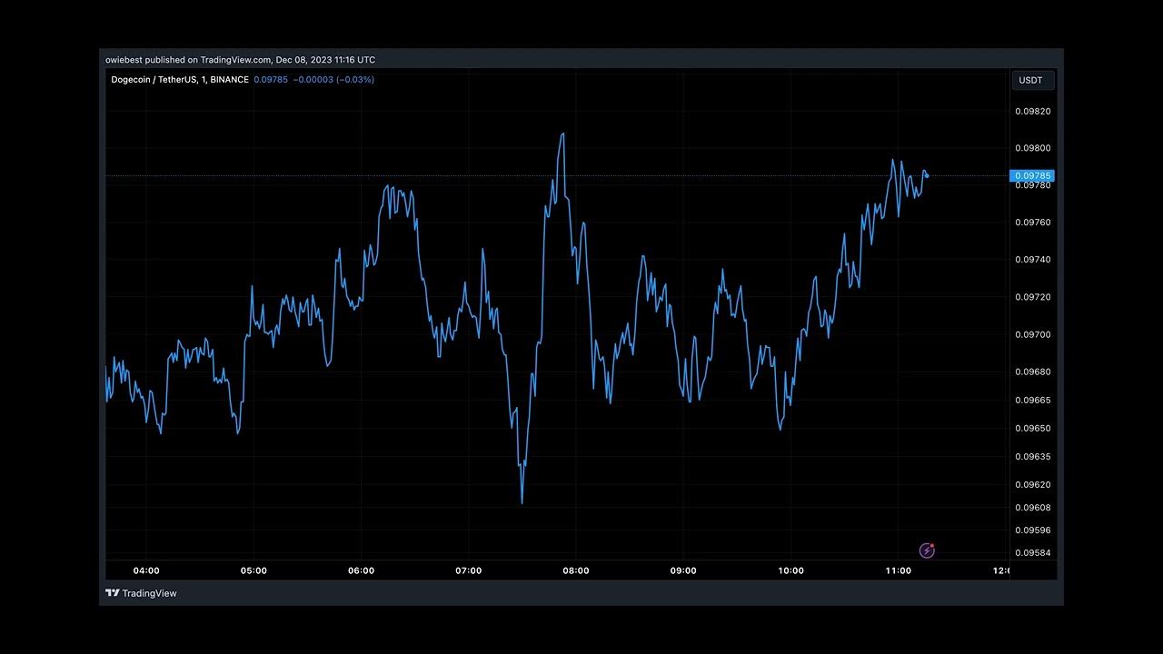1163x654 pixels.
Task: Select the 10:00 mark on time axis
Action: (x=790, y=570)
